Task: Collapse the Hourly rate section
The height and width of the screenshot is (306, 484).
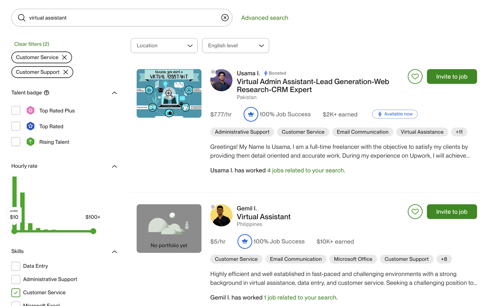Action: click(114, 166)
